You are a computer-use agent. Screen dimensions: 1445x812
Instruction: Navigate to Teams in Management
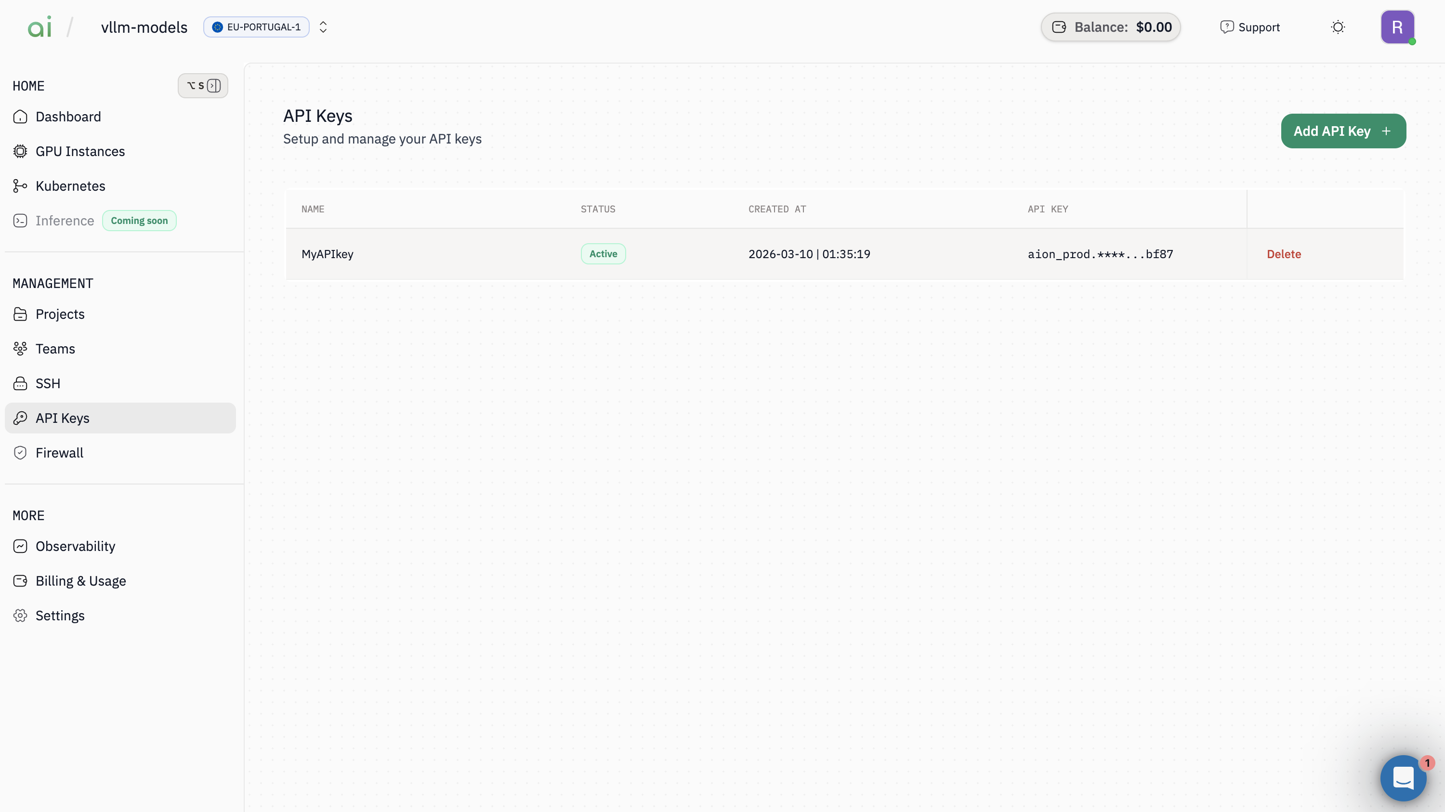click(55, 349)
